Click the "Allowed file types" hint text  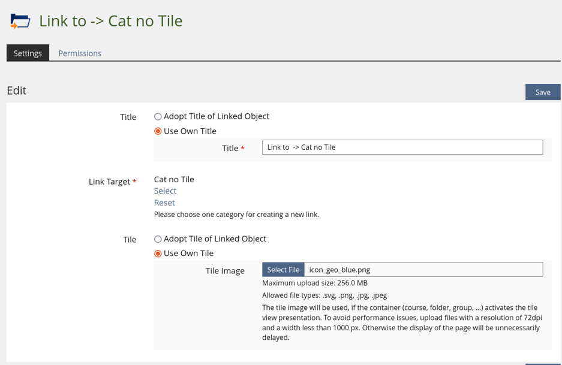click(324, 295)
